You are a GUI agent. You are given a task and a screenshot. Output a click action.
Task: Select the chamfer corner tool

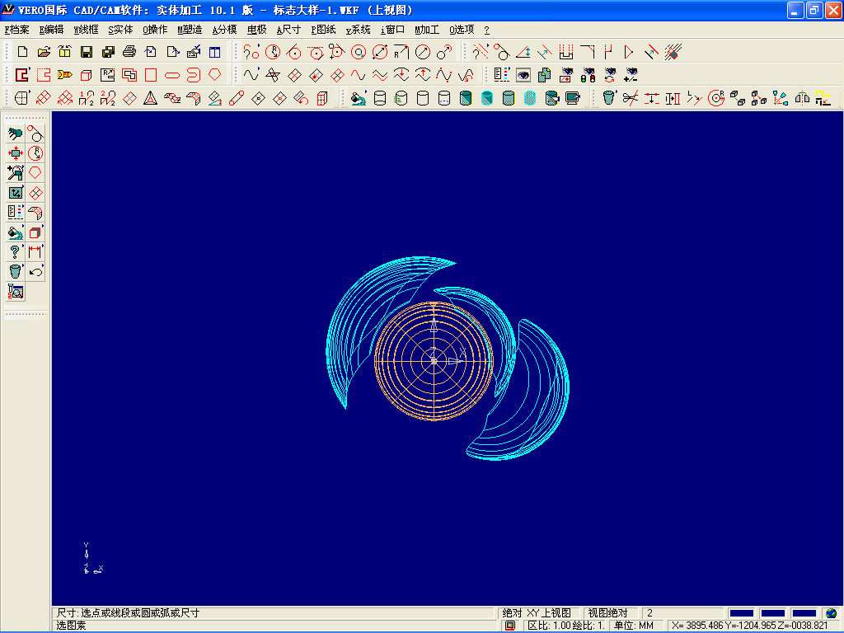(587, 52)
